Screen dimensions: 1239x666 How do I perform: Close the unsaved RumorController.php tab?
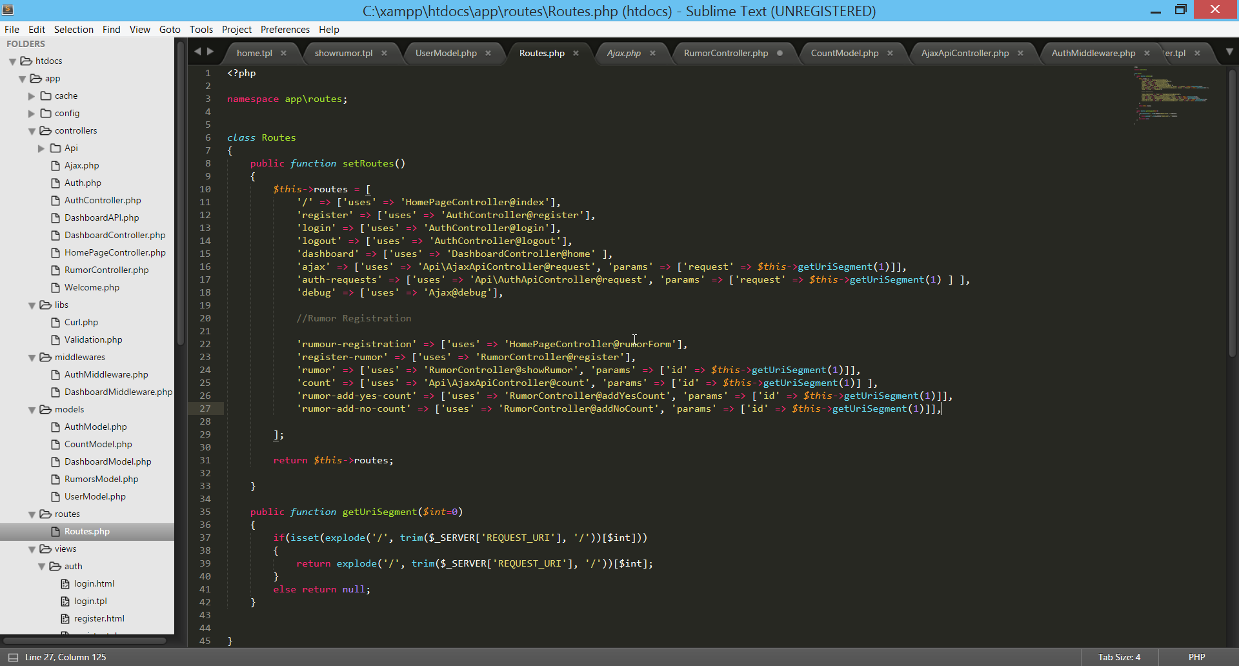tap(780, 53)
